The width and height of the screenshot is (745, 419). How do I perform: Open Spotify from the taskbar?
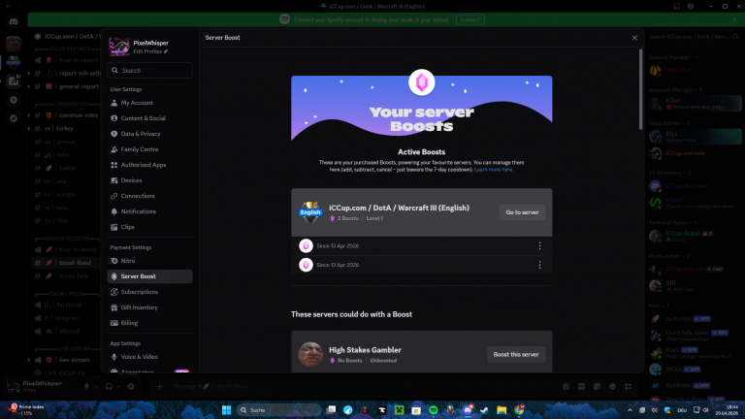click(x=434, y=410)
